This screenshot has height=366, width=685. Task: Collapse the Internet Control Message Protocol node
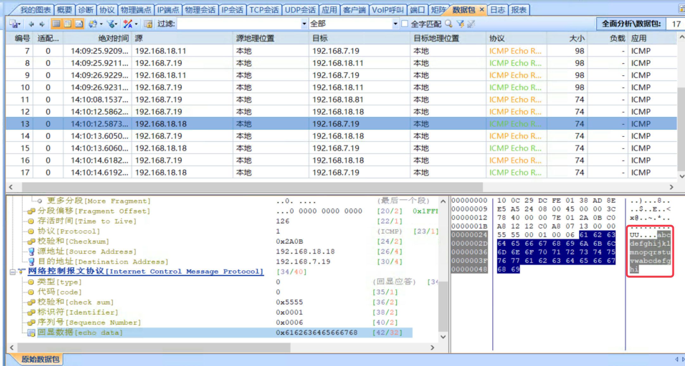[x=12, y=272]
